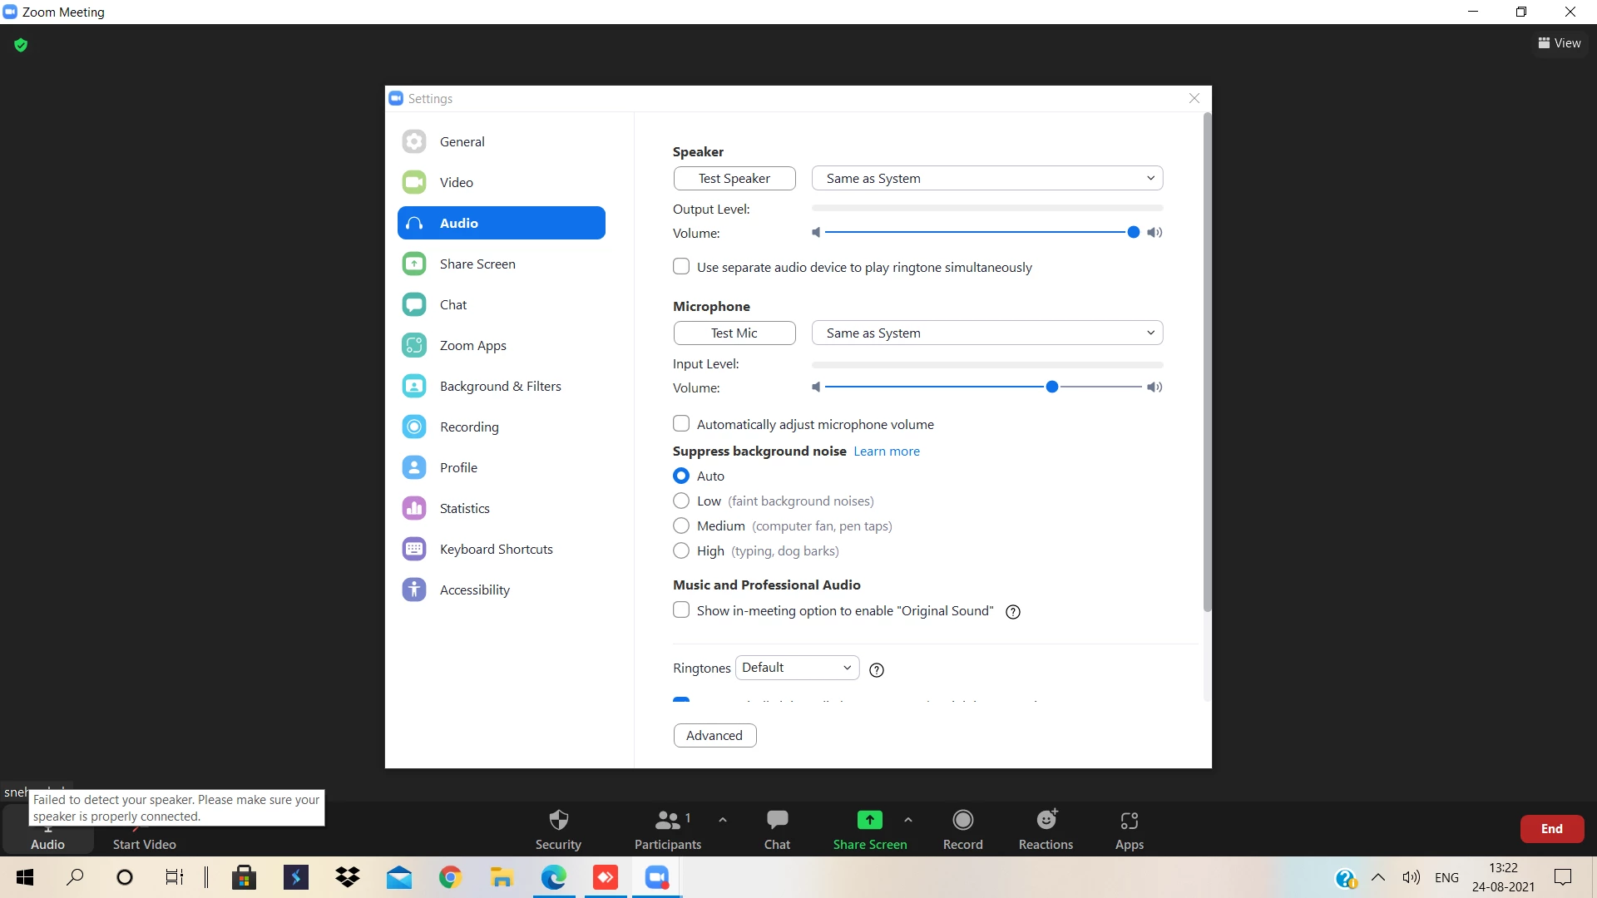Image resolution: width=1597 pixels, height=898 pixels.
Task: Expand the Participants options chevron
Action: (723, 820)
